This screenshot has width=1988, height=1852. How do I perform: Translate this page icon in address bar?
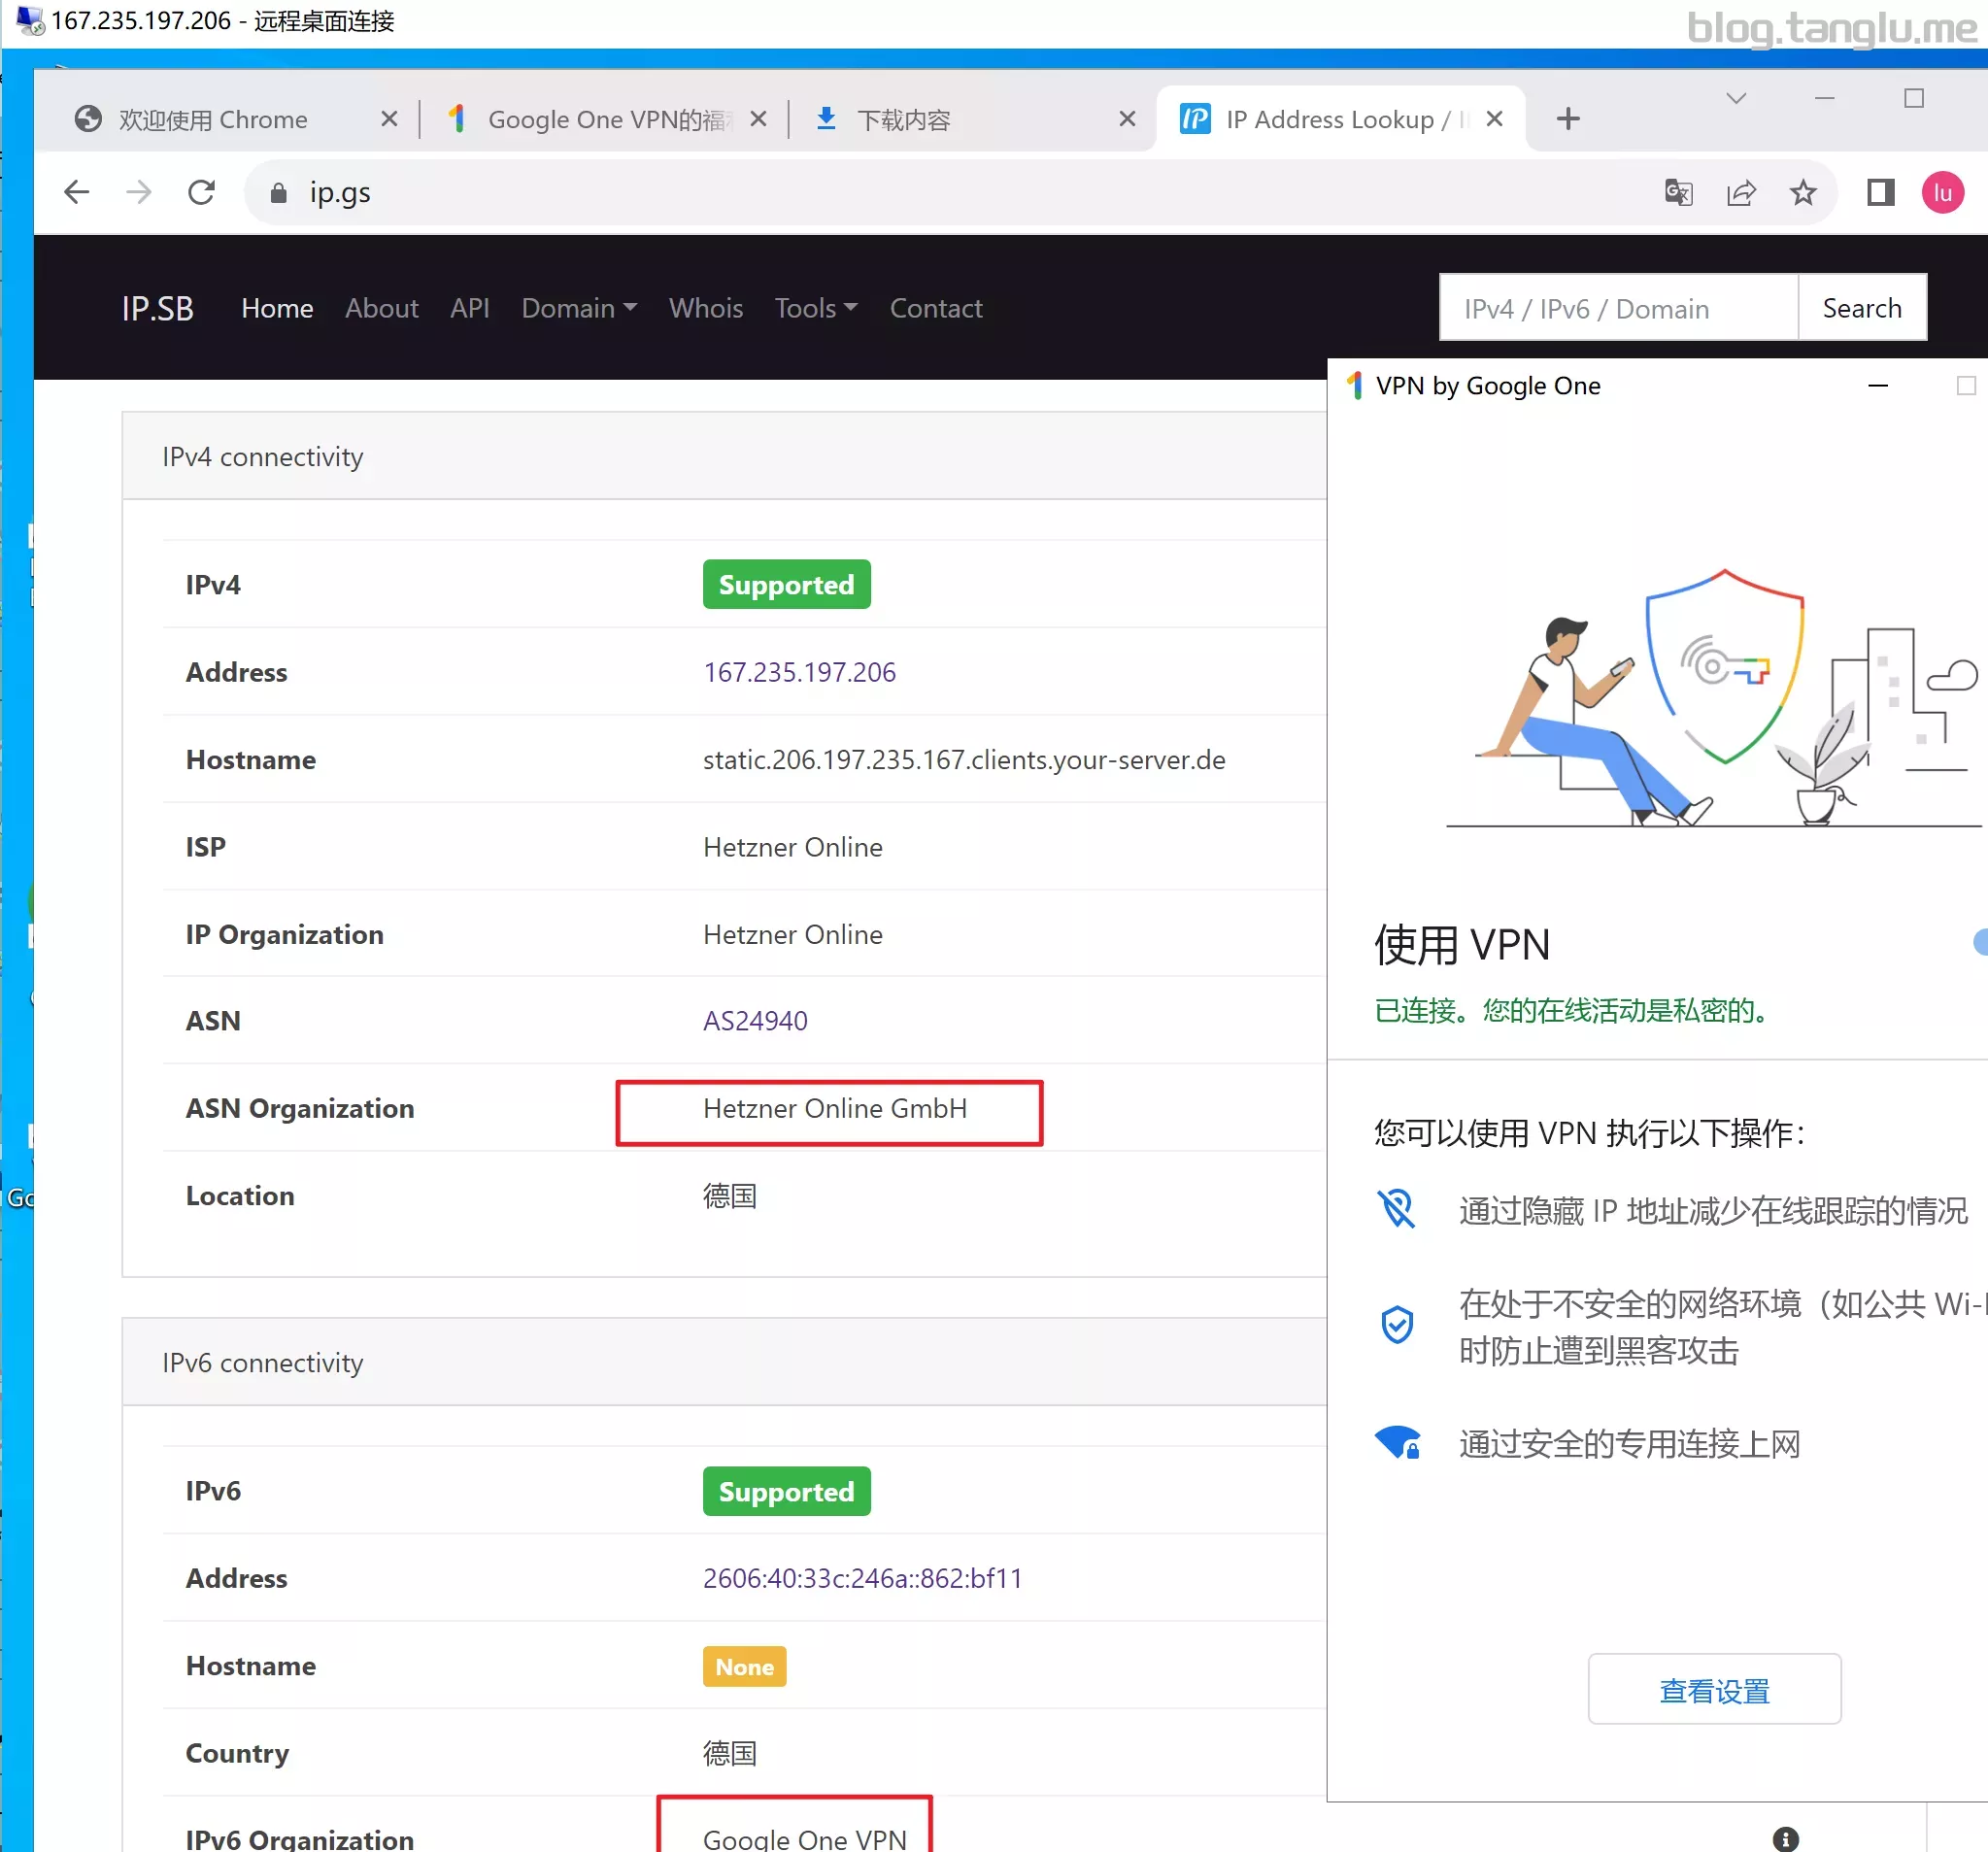point(1679,192)
